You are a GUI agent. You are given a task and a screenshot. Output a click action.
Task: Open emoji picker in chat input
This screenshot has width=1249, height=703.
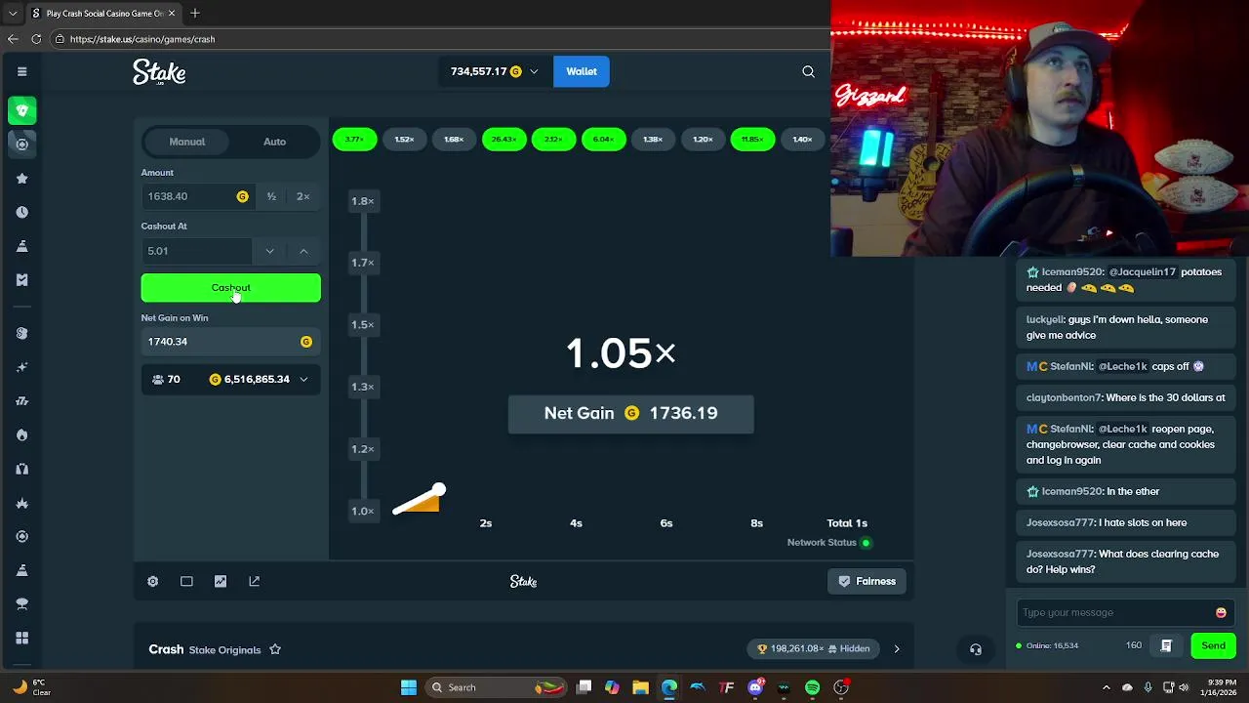(1221, 612)
